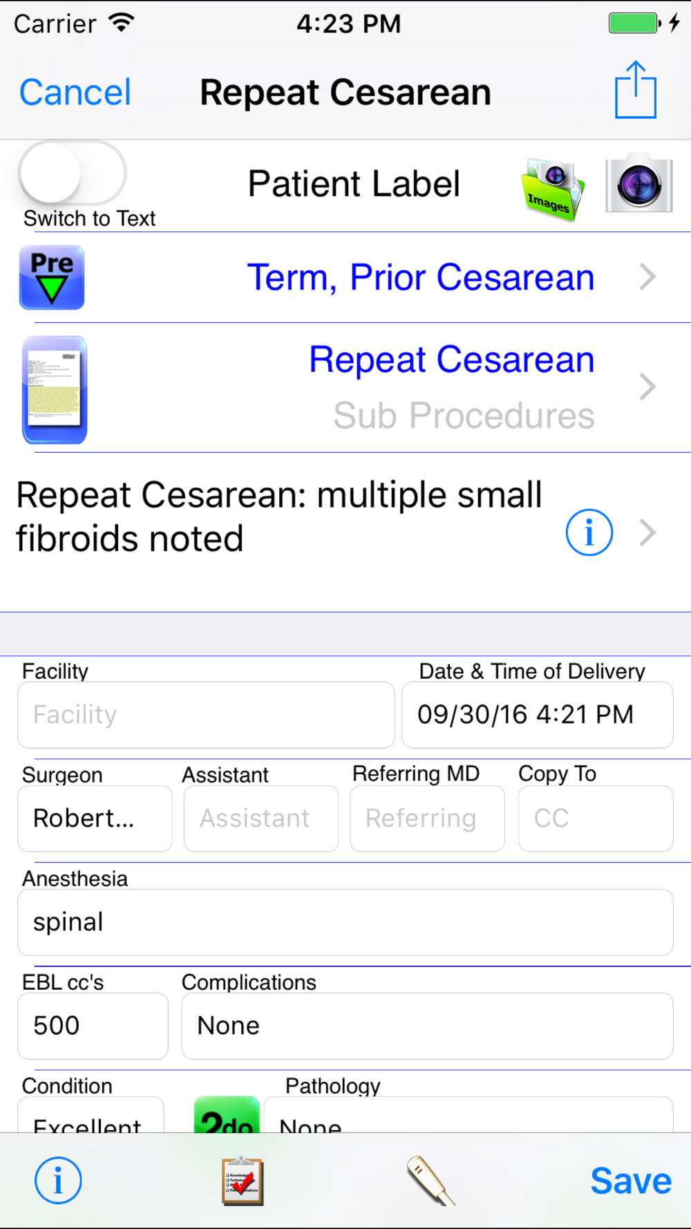Tap the blue Pre diagnosis icon
Image resolution: width=691 pixels, height=1229 pixels.
(x=52, y=277)
